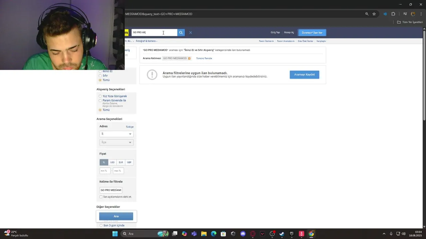
Task: Click the blue extension icon left of the puzzle icon
Action: click(x=385, y=14)
